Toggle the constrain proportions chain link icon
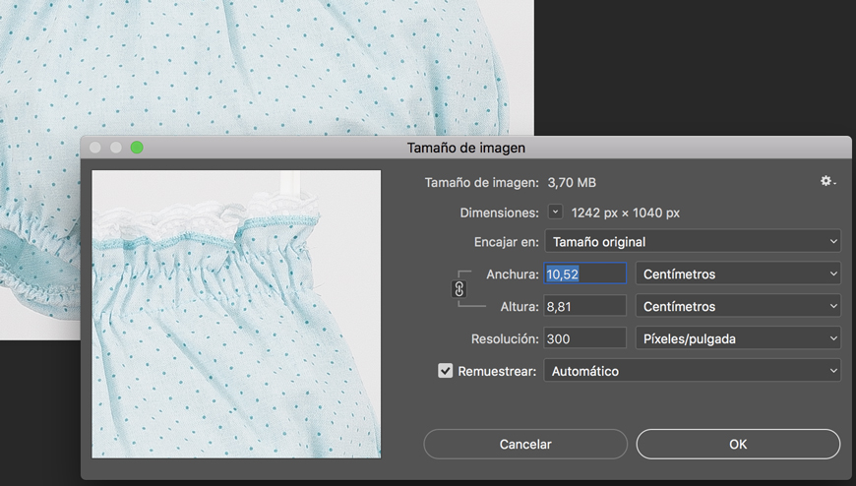The width and height of the screenshot is (856, 486). [x=459, y=289]
